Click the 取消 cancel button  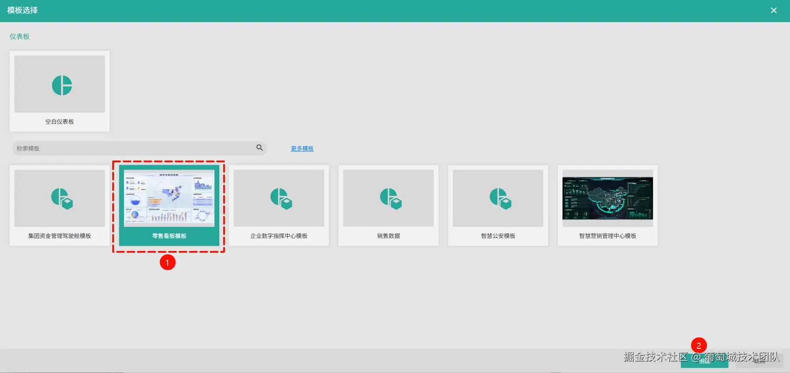click(759, 361)
